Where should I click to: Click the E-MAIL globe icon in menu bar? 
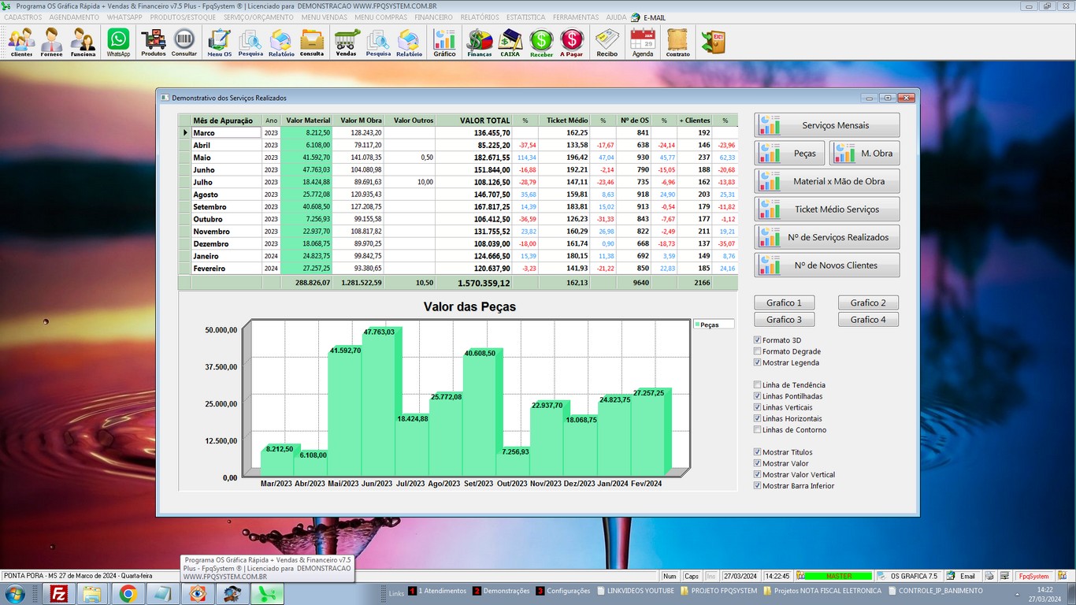click(x=636, y=17)
